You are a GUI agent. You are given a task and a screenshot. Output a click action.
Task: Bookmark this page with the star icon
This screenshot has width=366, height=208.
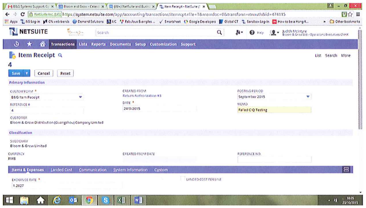350,14
